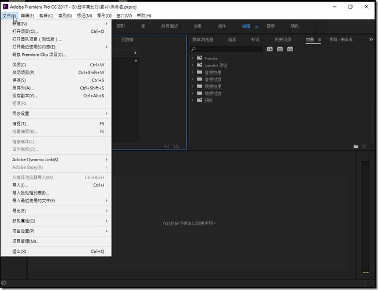Click the magnifier icon in effects search

point(194,49)
